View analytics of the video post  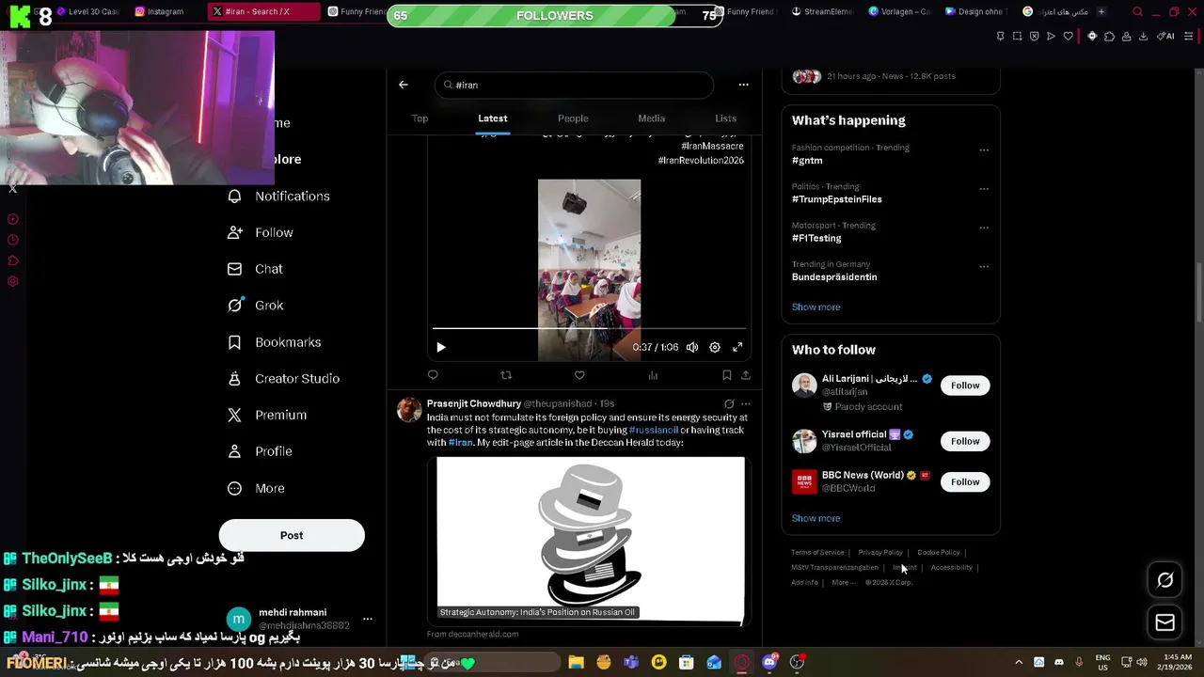pos(653,375)
